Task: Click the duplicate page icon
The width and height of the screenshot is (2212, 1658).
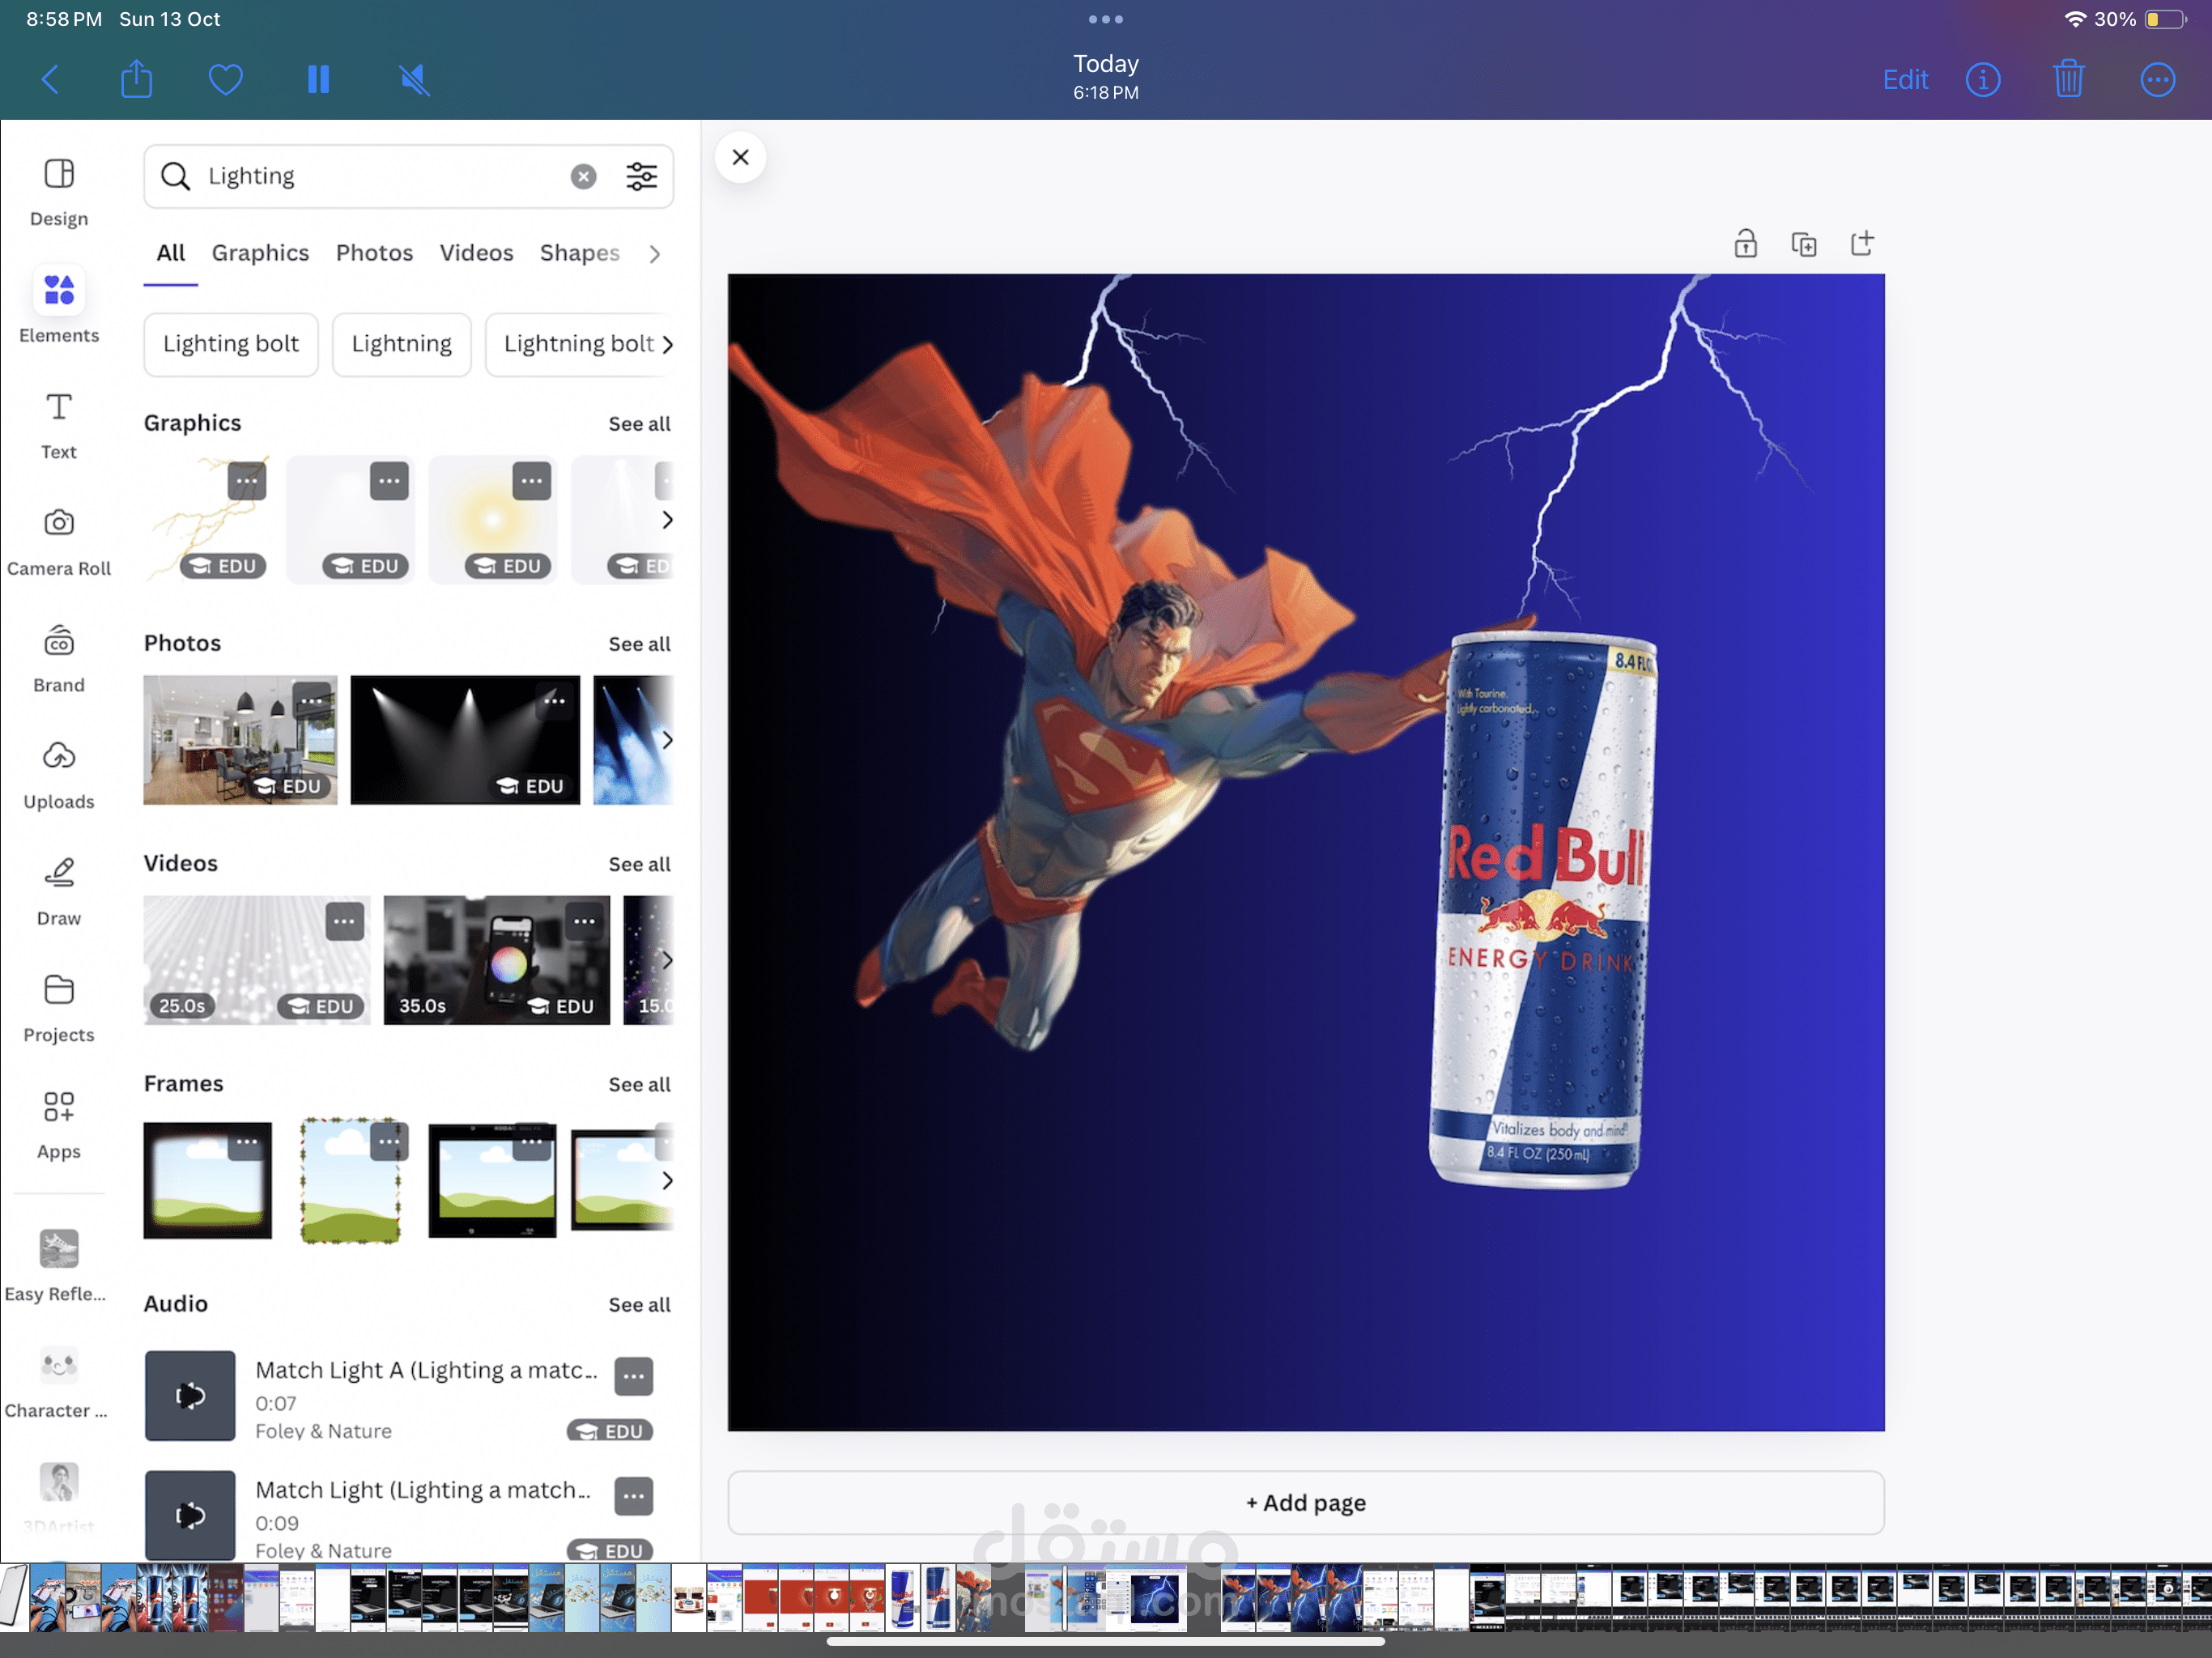Action: pyautogui.click(x=1803, y=244)
